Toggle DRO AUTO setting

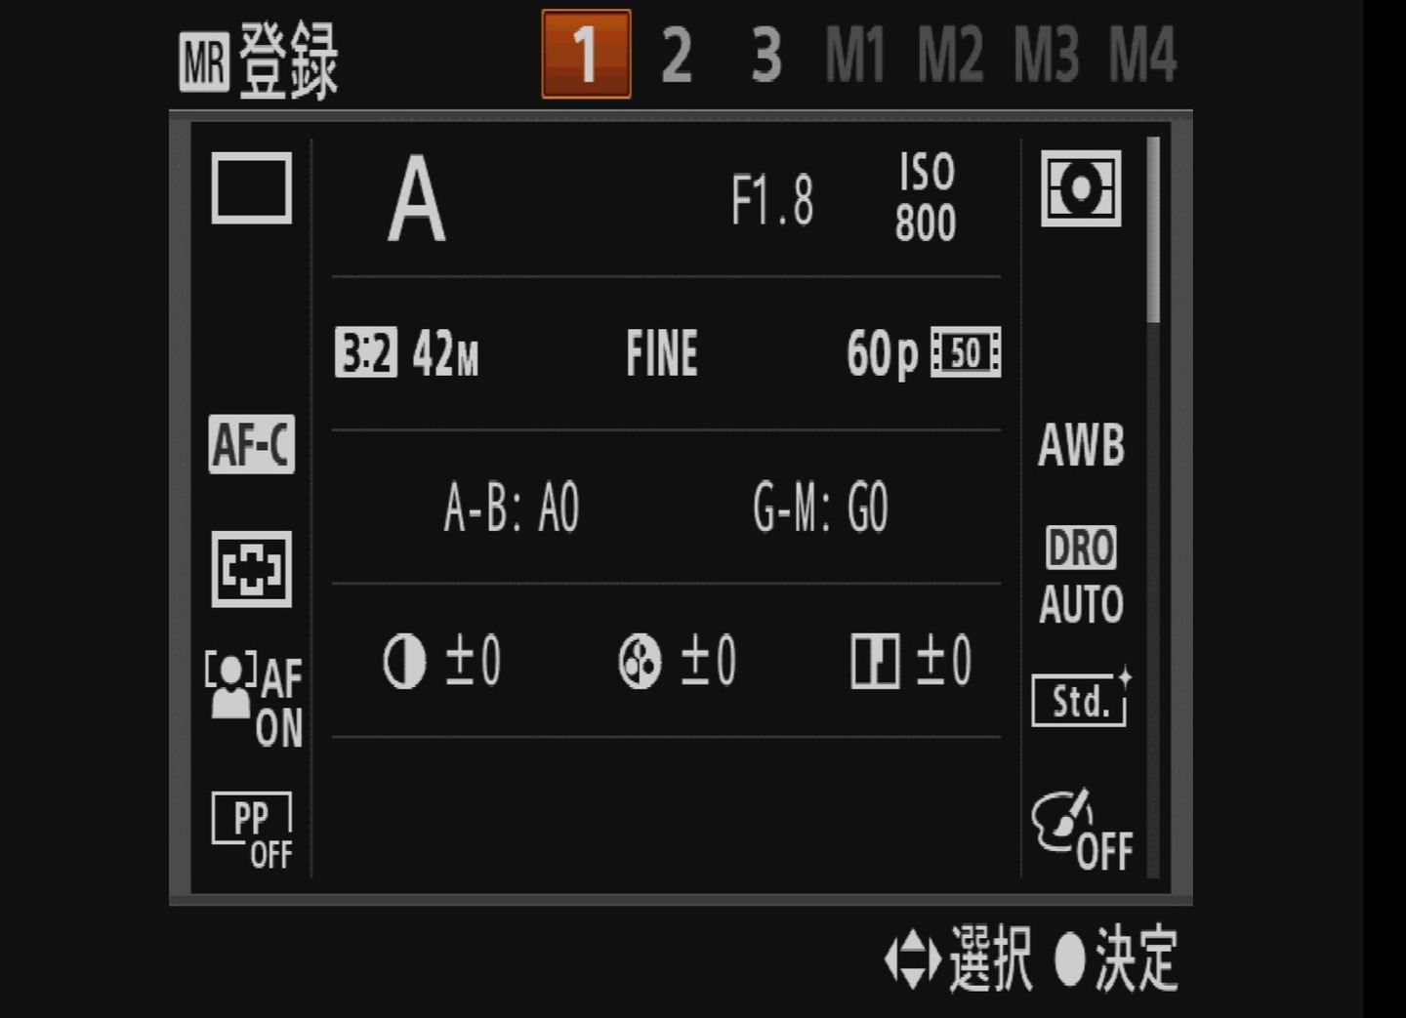tap(1081, 576)
